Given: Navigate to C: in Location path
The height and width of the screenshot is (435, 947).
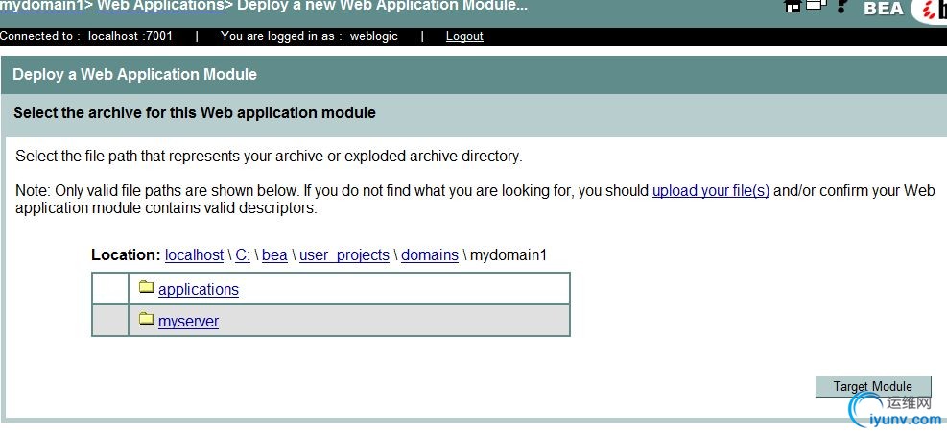Looking at the screenshot, I should [x=243, y=255].
